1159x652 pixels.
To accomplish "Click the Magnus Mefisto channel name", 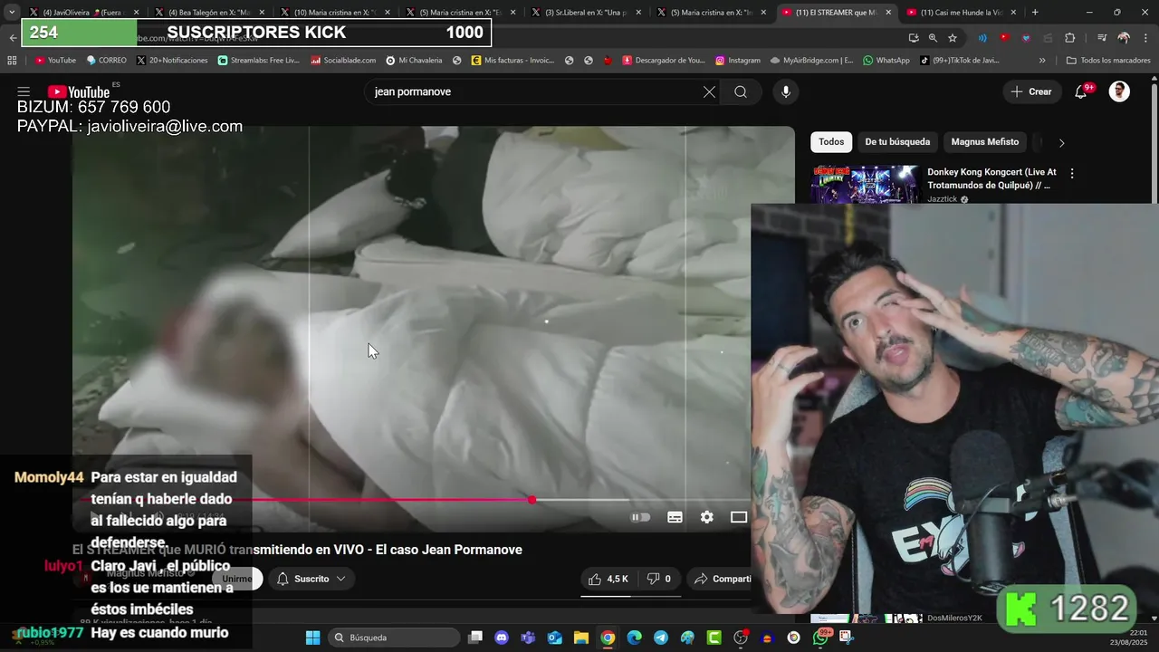I will coord(146,572).
